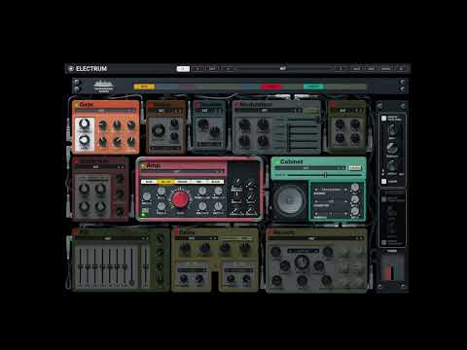Click the last Delay knob in top row
467x350 pixels.
[245, 249]
